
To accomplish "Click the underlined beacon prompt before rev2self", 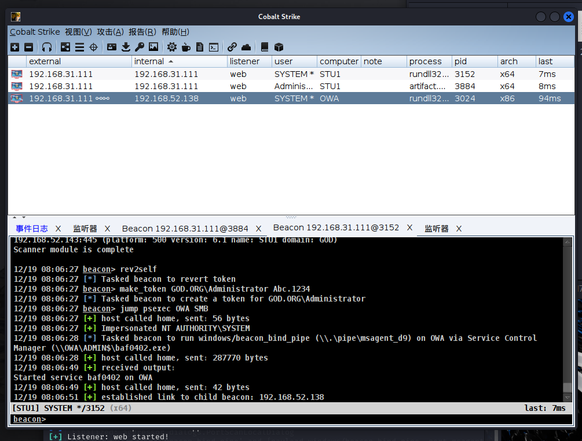I will pyautogui.click(x=97, y=269).
